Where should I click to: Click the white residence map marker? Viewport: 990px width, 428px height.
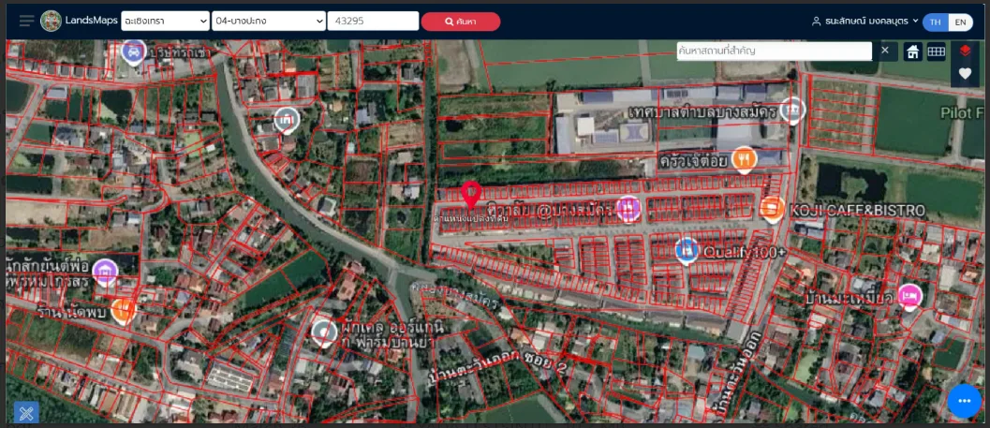(287, 120)
